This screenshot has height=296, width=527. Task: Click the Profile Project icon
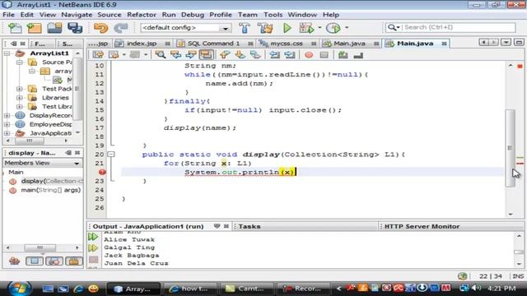333,28
